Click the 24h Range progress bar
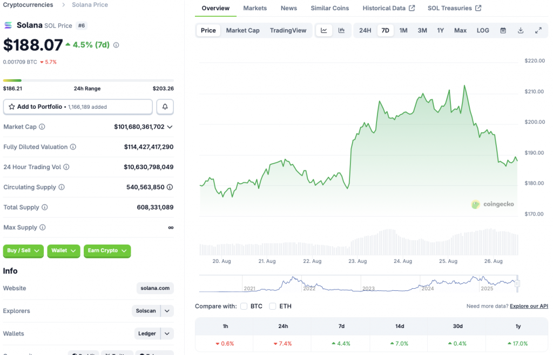553x355 pixels. pyautogui.click(x=88, y=81)
